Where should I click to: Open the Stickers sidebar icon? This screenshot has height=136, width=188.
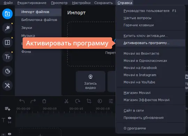7,71
